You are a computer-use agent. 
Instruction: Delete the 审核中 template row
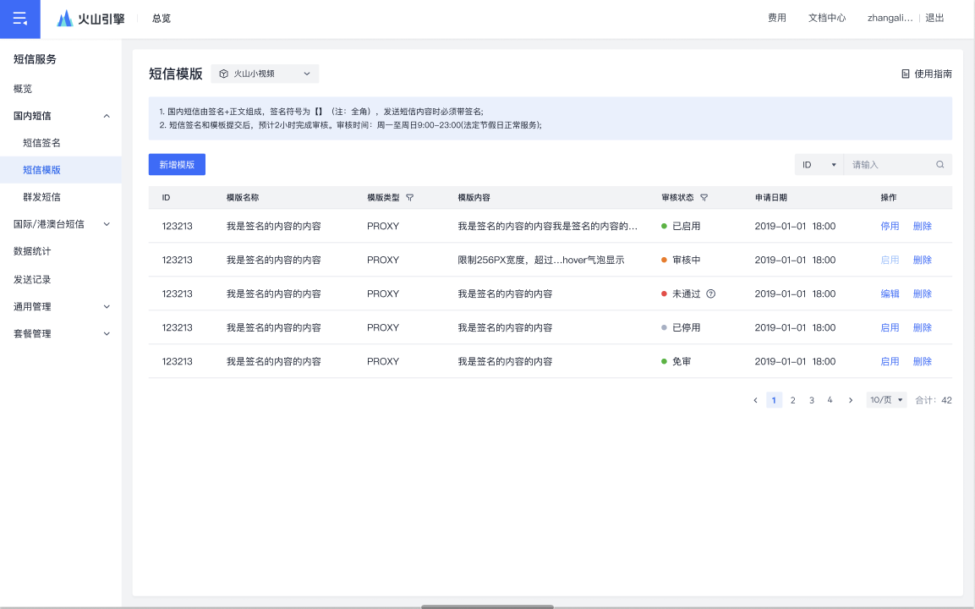922,260
